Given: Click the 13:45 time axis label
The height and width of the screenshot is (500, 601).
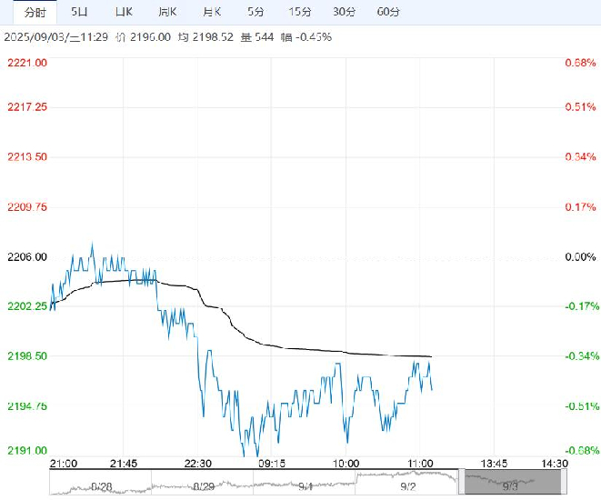Looking at the screenshot, I should pyautogui.click(x=494, y=464).
